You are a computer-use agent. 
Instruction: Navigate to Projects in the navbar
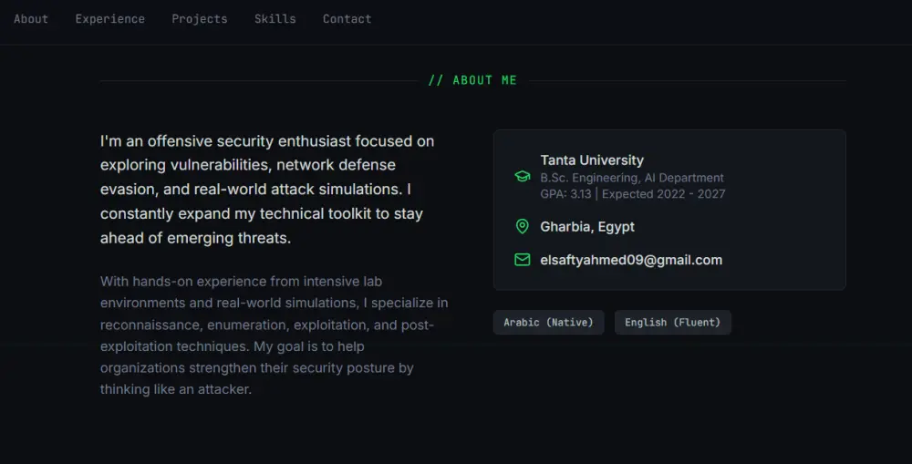tap(200, 18)
